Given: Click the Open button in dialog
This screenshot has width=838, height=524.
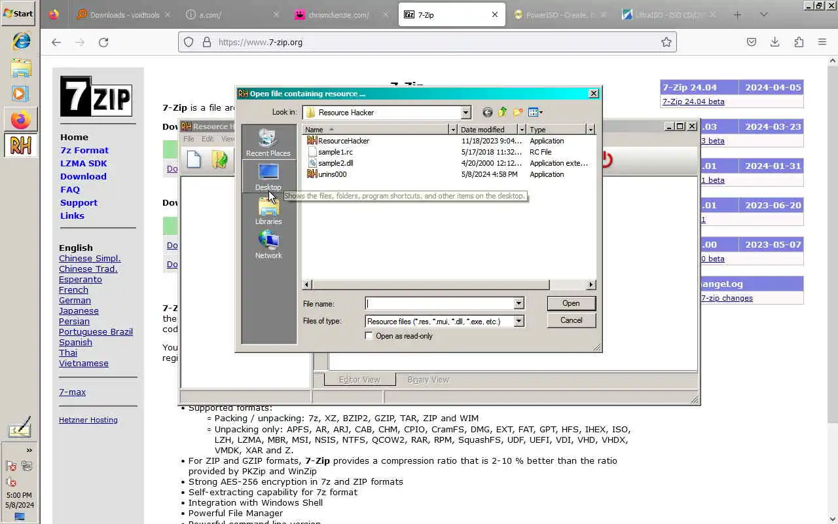Looking at the screenshot, I should (571, 303).
